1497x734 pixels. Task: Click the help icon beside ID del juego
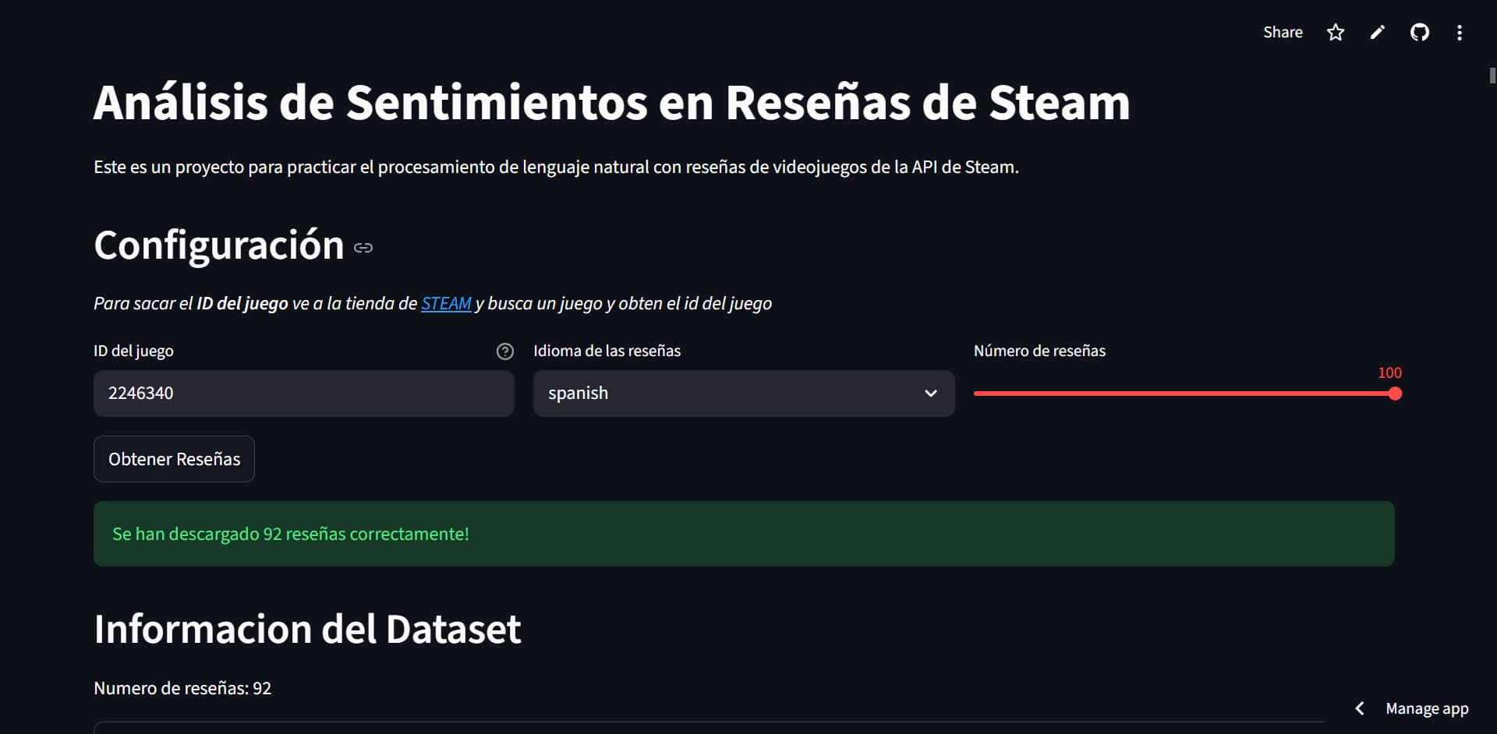[x=504, y=351]
